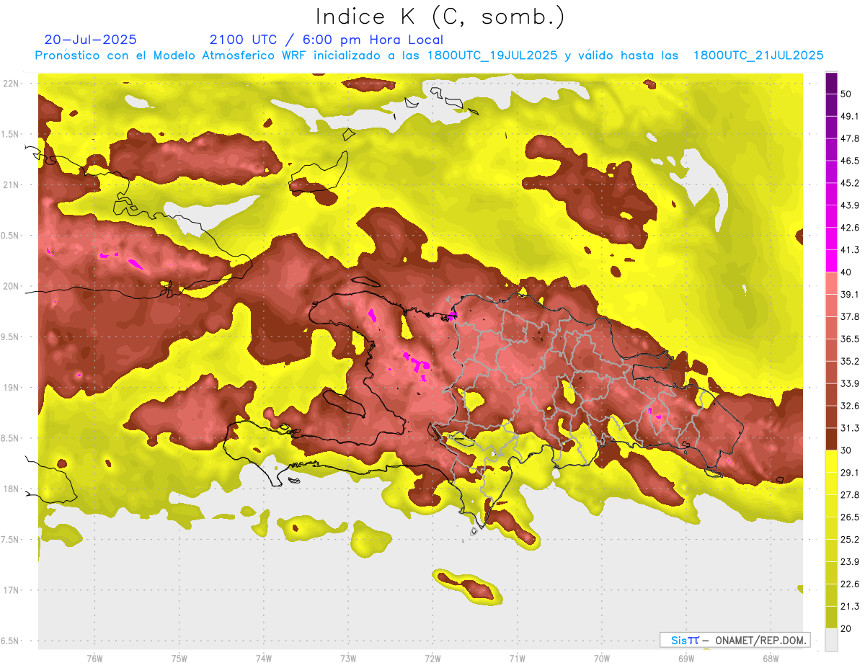This screenshot has height=668, width=865.
Task: Click the colorbar value "32.6"
Action: click(849, 406)
